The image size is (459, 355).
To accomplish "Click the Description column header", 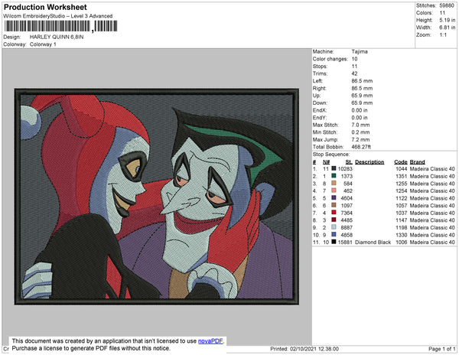I will 369,161.
